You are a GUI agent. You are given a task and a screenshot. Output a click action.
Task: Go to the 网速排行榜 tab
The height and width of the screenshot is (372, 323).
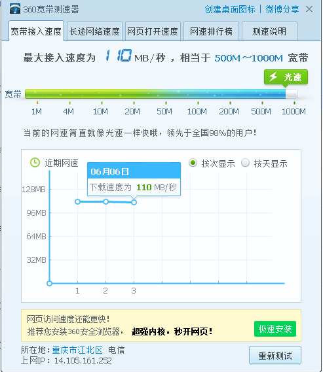pos(211,31)
